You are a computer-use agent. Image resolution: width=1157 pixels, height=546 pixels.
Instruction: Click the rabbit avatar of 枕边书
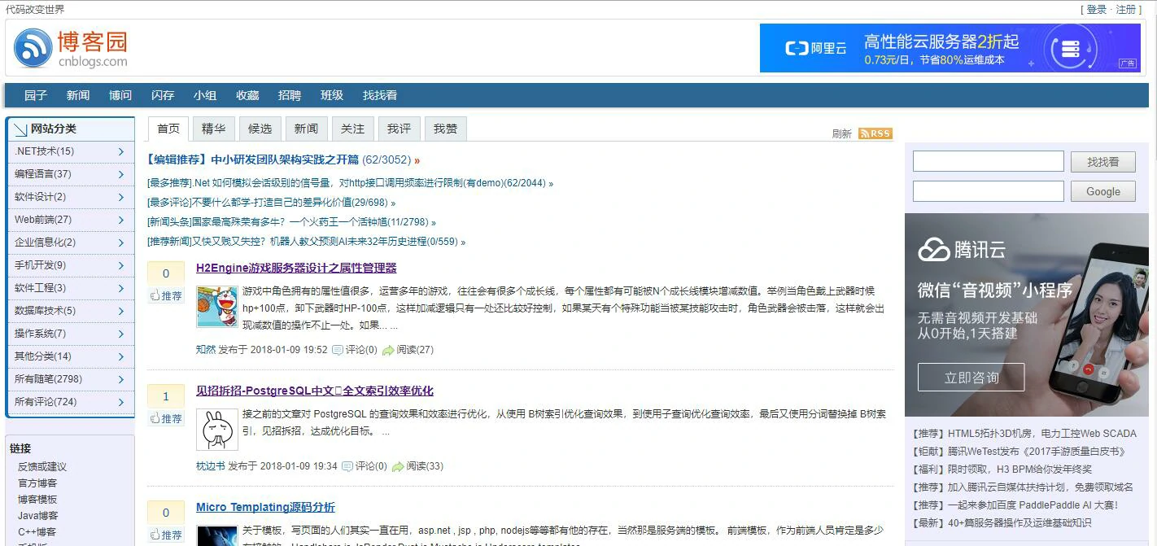point(217,430)
